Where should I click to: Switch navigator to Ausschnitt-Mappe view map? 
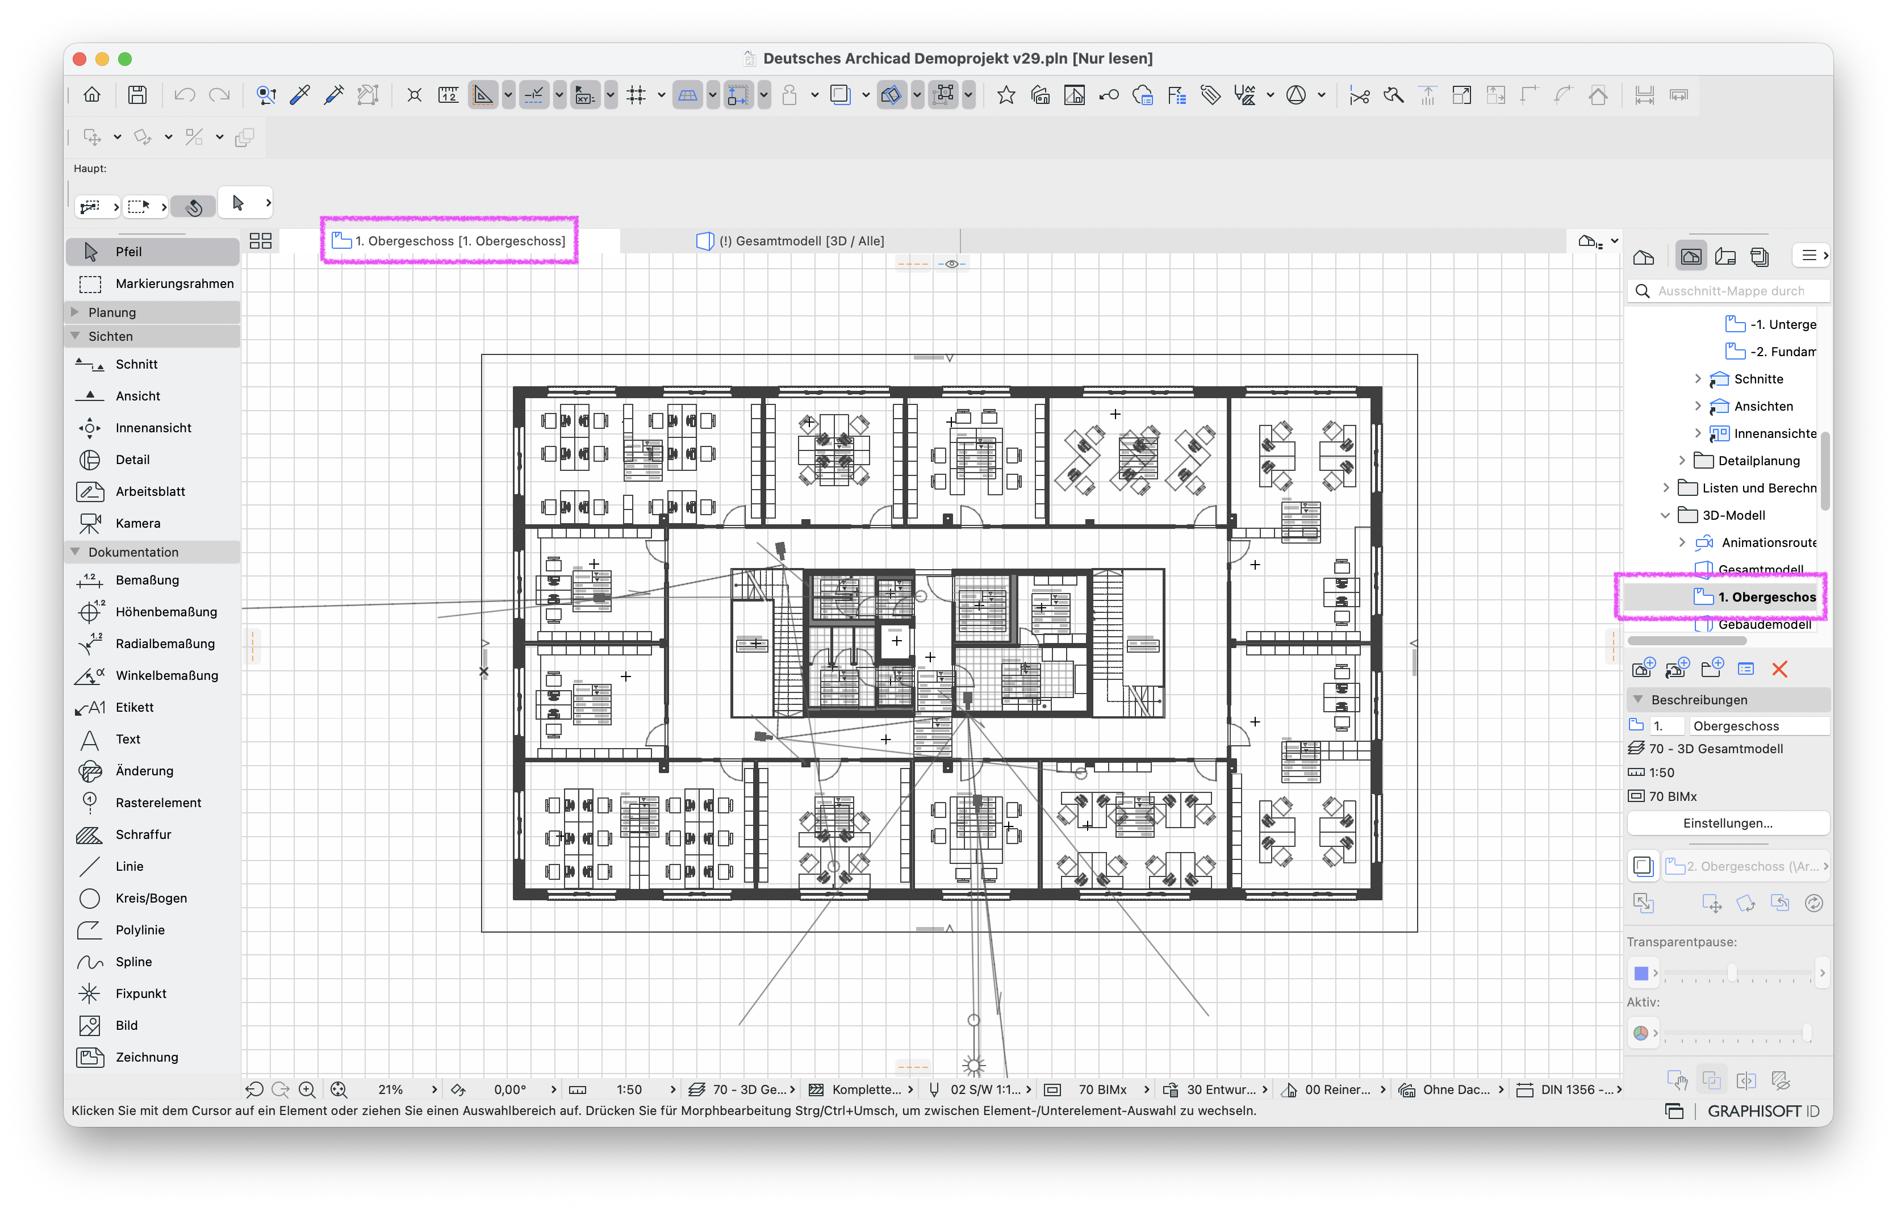(1691, 257)
